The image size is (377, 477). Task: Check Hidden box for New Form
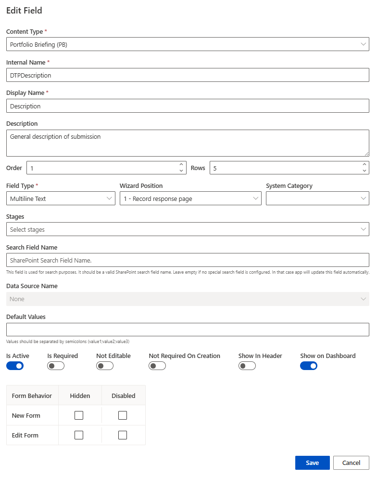point(79,415)
